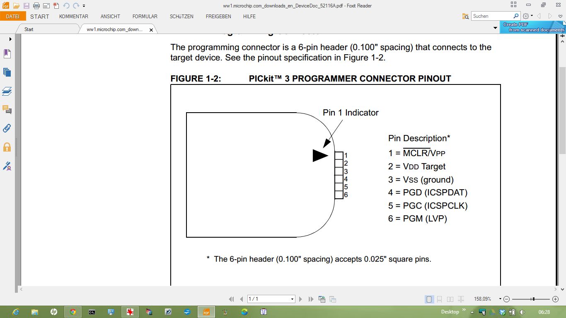Go to the previous page
566x318 pixels.
(x=241, y=299)
